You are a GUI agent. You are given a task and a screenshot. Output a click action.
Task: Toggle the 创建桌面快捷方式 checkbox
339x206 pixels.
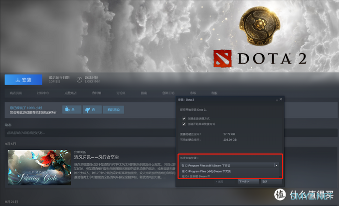[184, 118]
